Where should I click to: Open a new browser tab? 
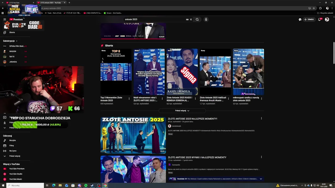(x=69, y=3)
